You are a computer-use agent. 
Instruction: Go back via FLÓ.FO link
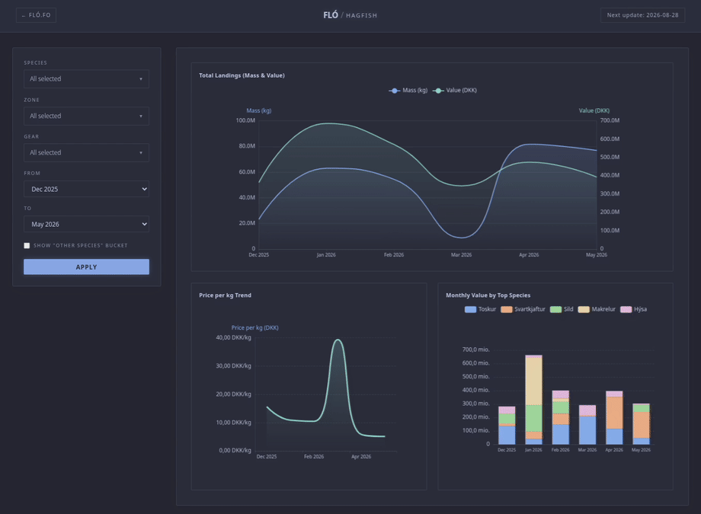point(37,15)
